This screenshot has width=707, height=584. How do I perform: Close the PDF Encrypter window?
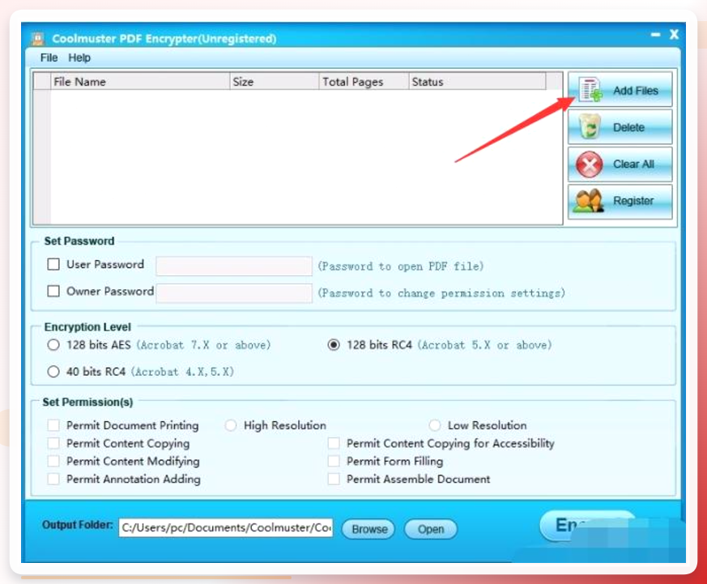pyautogui.click(x=674, y=34)
